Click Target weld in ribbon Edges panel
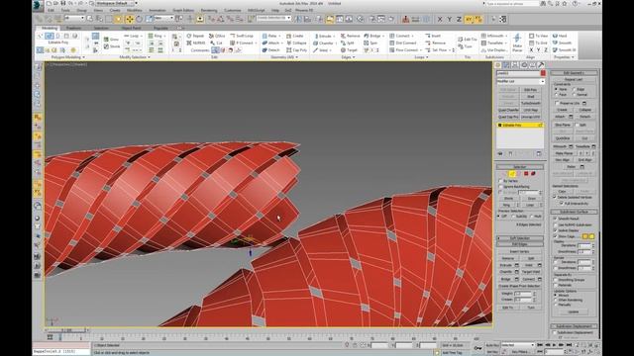This screenshot has height=356, width=634. (349, 50)
